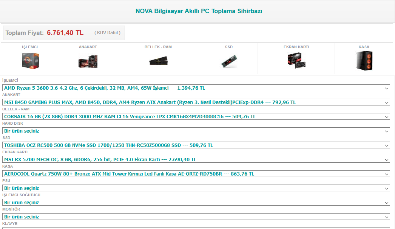The height and width of the screenshot is (229, 395).
Task: Click the Ryzen processor thumbnail image
Action: (30, 61)
